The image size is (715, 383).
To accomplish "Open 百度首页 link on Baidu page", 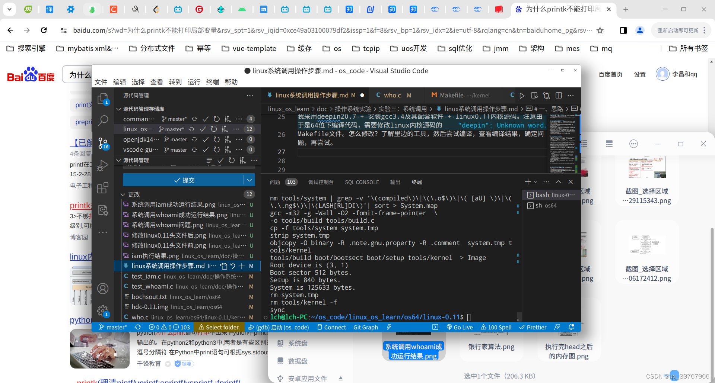I will coord(610,74).
